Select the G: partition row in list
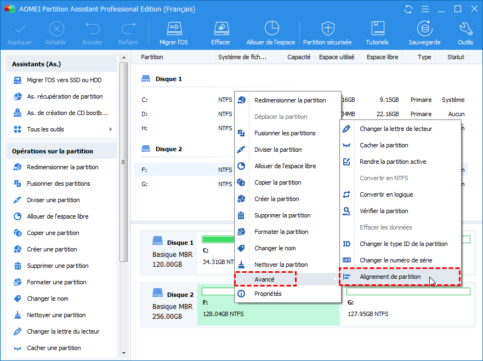 (x=300, y=184)
